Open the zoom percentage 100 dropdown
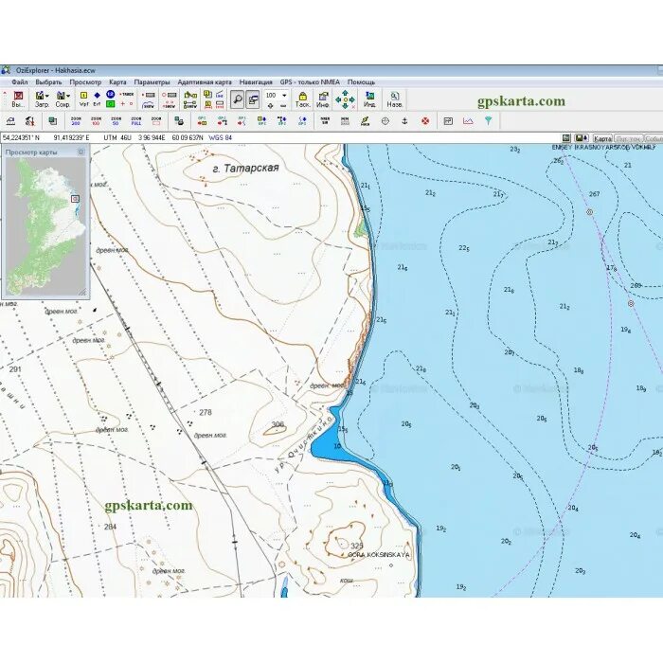 tap(284, 96)
